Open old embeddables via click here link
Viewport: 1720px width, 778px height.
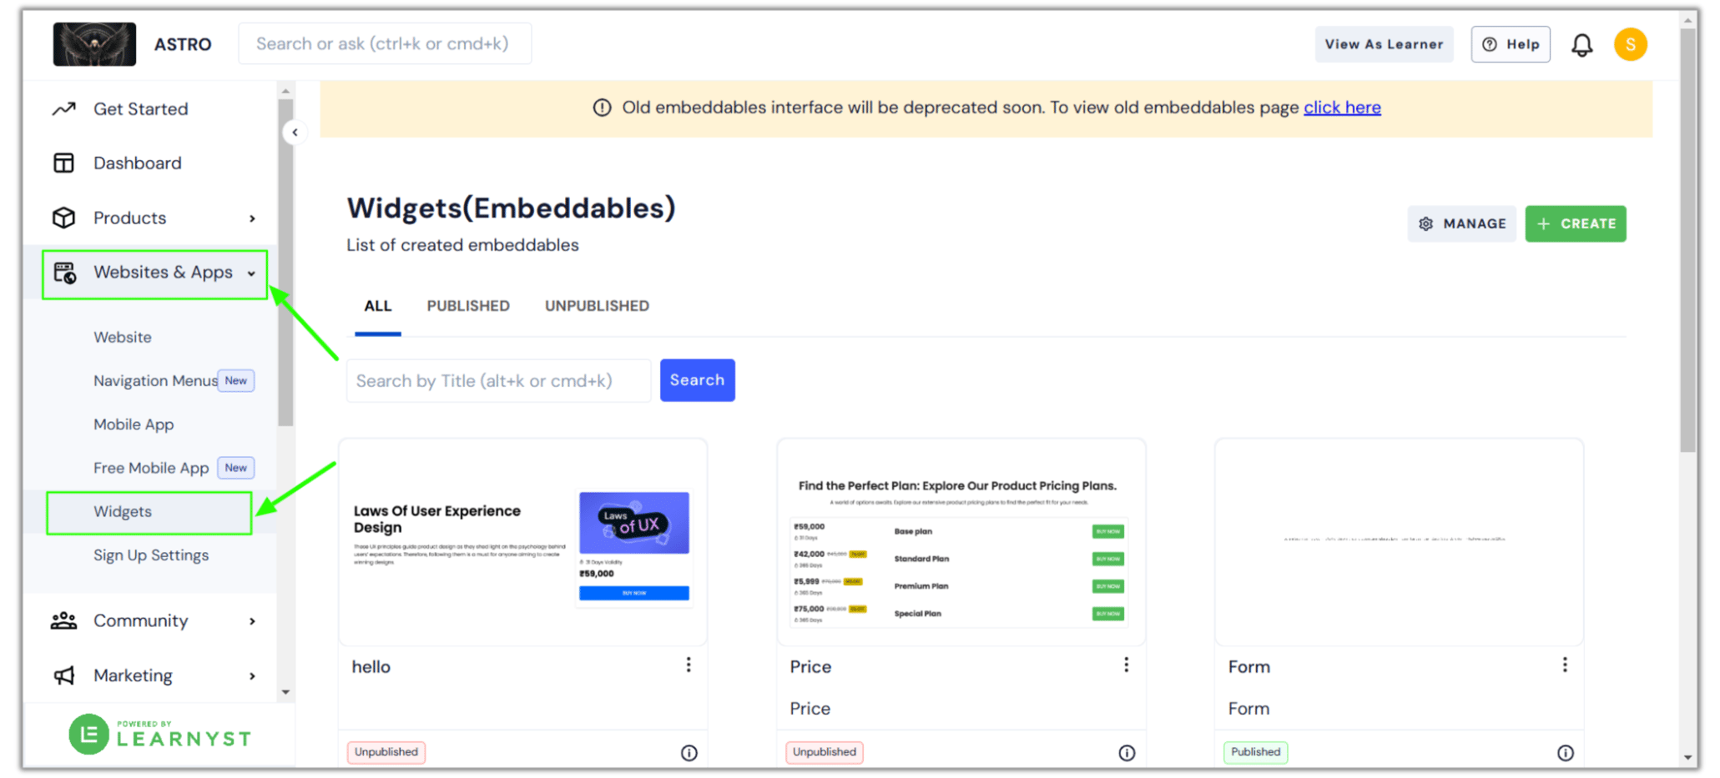click(1342, 107)
